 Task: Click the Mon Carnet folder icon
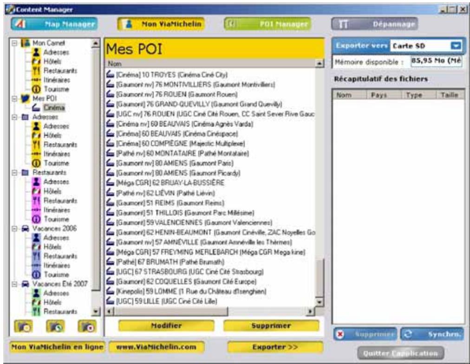tap(26, 43)
